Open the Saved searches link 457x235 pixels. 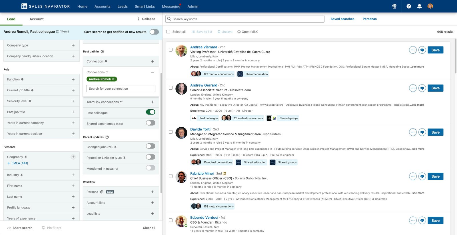pyautogui.click(x=342, y=19)
